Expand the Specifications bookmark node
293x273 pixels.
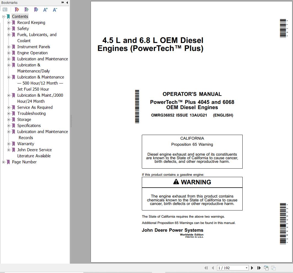pyautogui.click(x=9, y=126)
